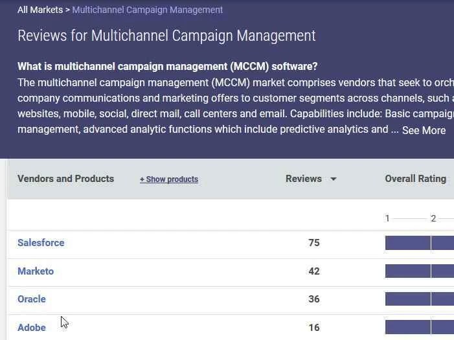Sort by the Reviews column label
The height and width of the screenshot is (340, 454).
[303, 179]
